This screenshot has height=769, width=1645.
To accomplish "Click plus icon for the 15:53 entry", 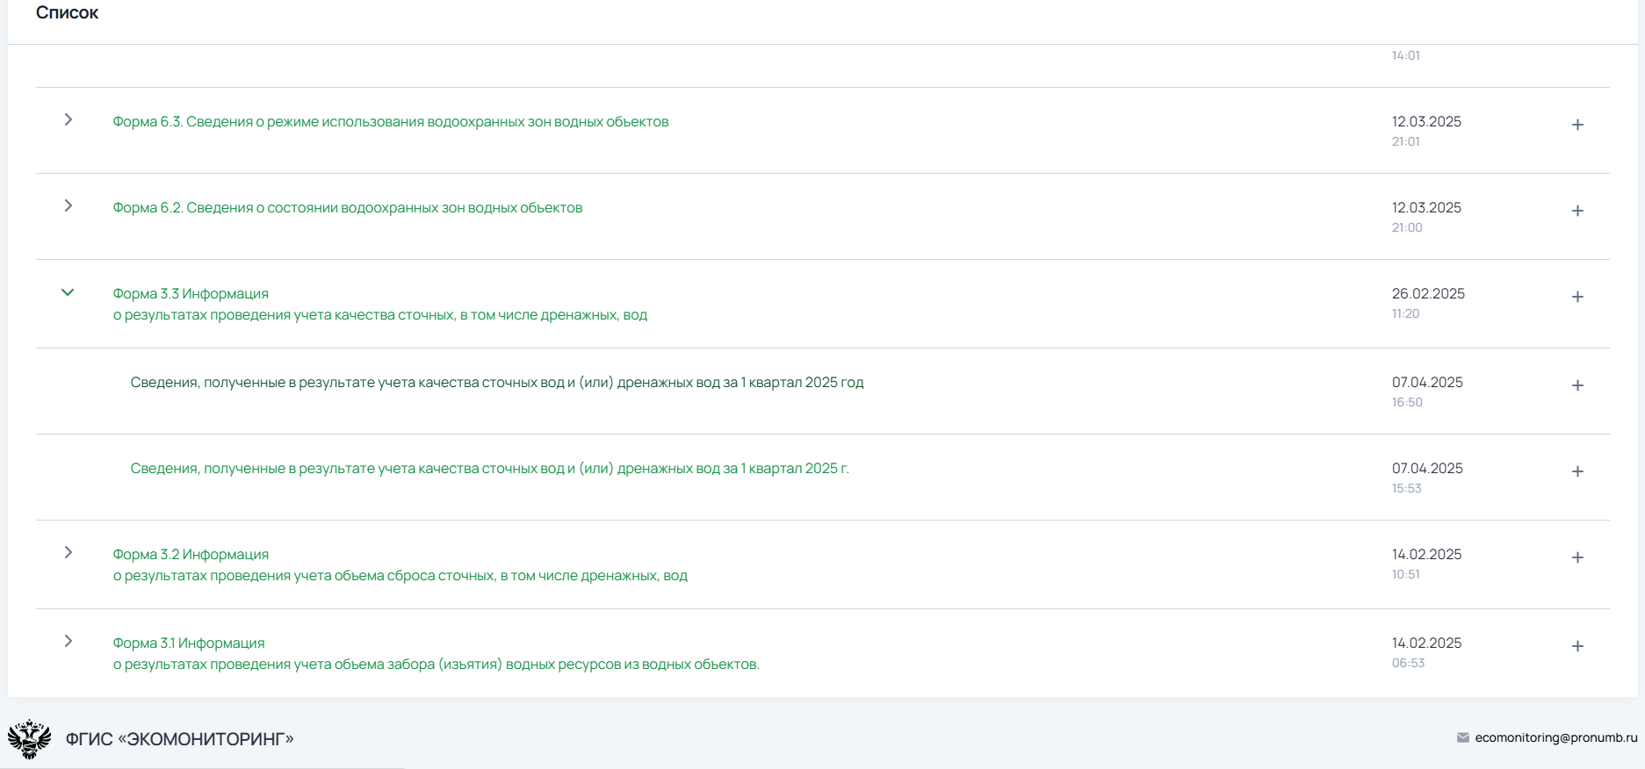I will point(1577,471).
